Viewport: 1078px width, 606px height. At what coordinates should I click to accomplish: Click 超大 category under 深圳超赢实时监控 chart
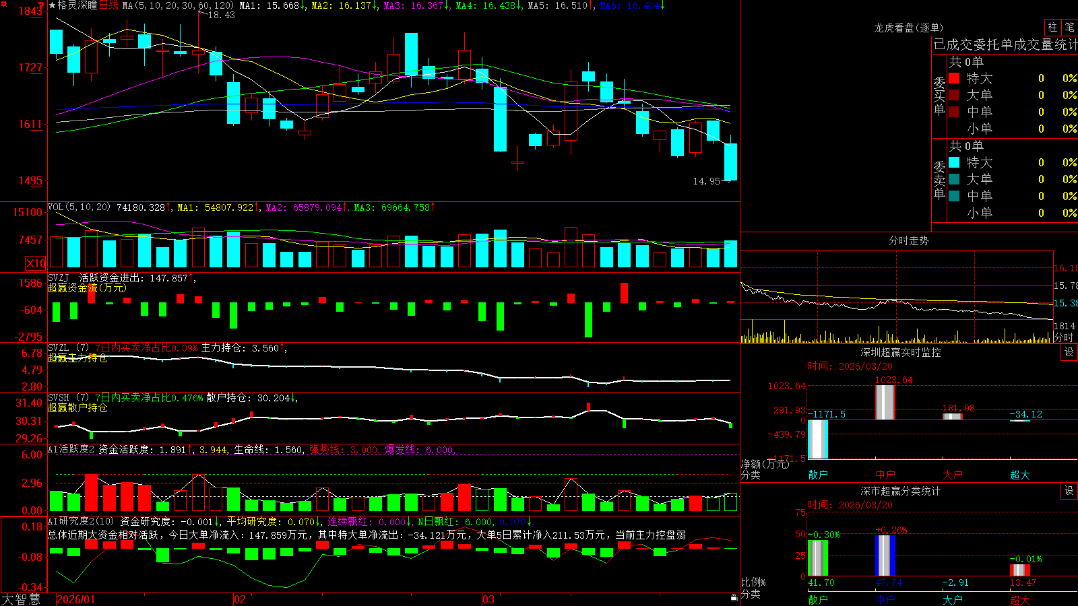pyautogui.click(x=1020, y=475)
